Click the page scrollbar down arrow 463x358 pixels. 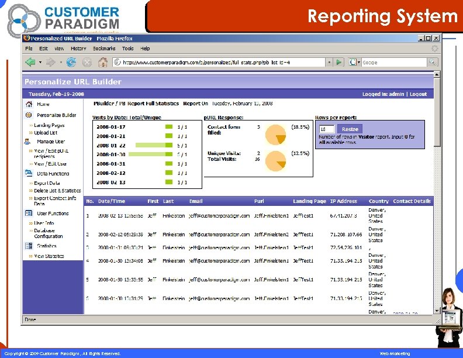(x=437, y=311)
